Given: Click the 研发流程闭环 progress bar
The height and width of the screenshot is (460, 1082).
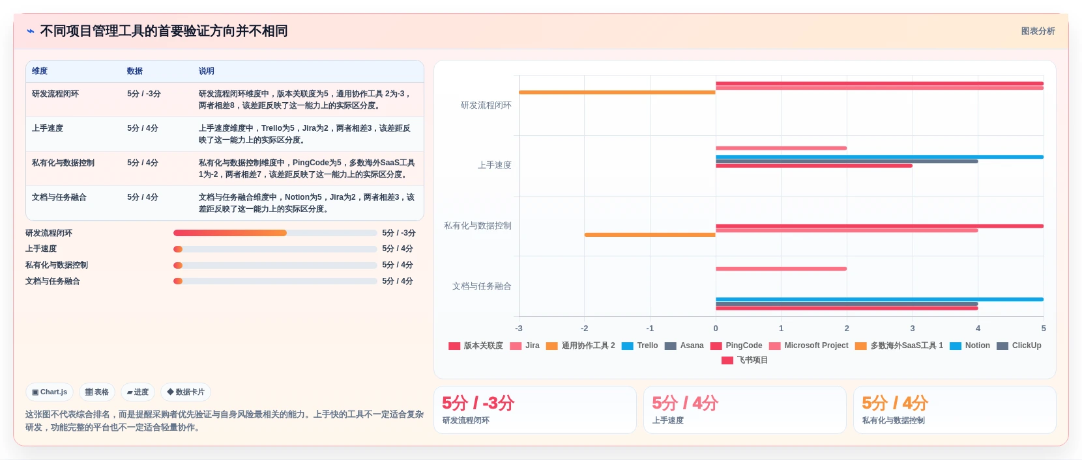Looking at the screenshot, I should 275,233.
